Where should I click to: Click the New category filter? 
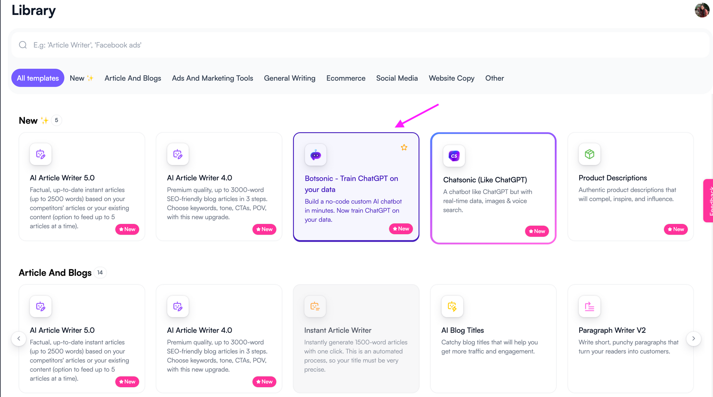[81, 78]
